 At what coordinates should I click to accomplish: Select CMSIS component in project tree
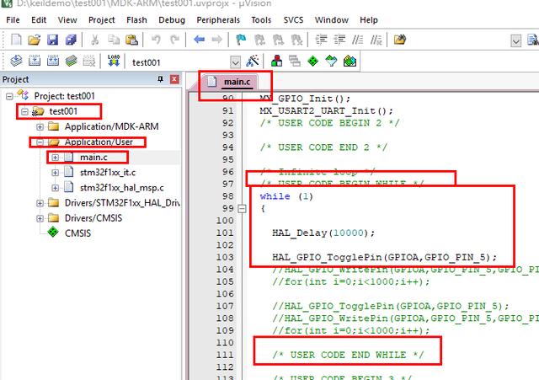pos(77,233)
